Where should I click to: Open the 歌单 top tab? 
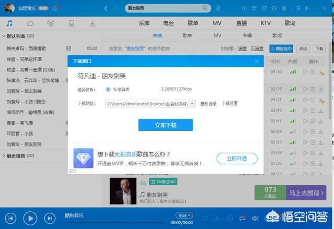[x=193, y=23]
